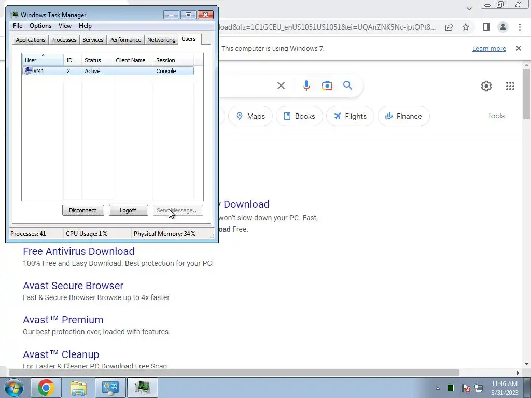Screen dimensions: 531x398
Task: Click the Control Panel taskbar icon
Action: 110,388
